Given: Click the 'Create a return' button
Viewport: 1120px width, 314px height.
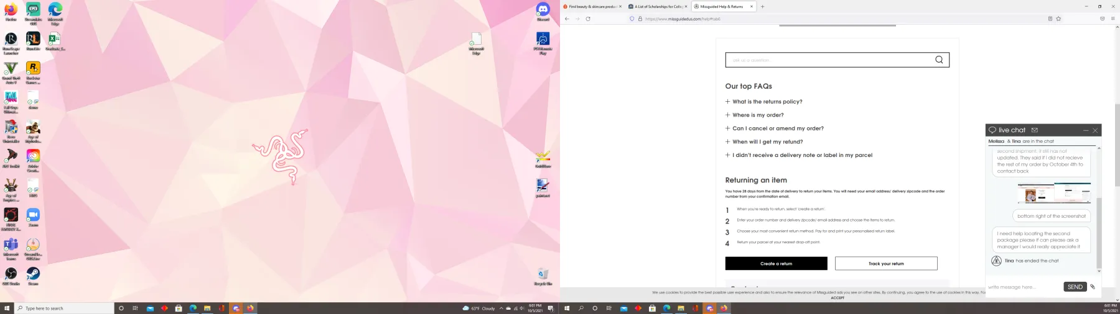Looking at the screenshot, I should [776, 263].
